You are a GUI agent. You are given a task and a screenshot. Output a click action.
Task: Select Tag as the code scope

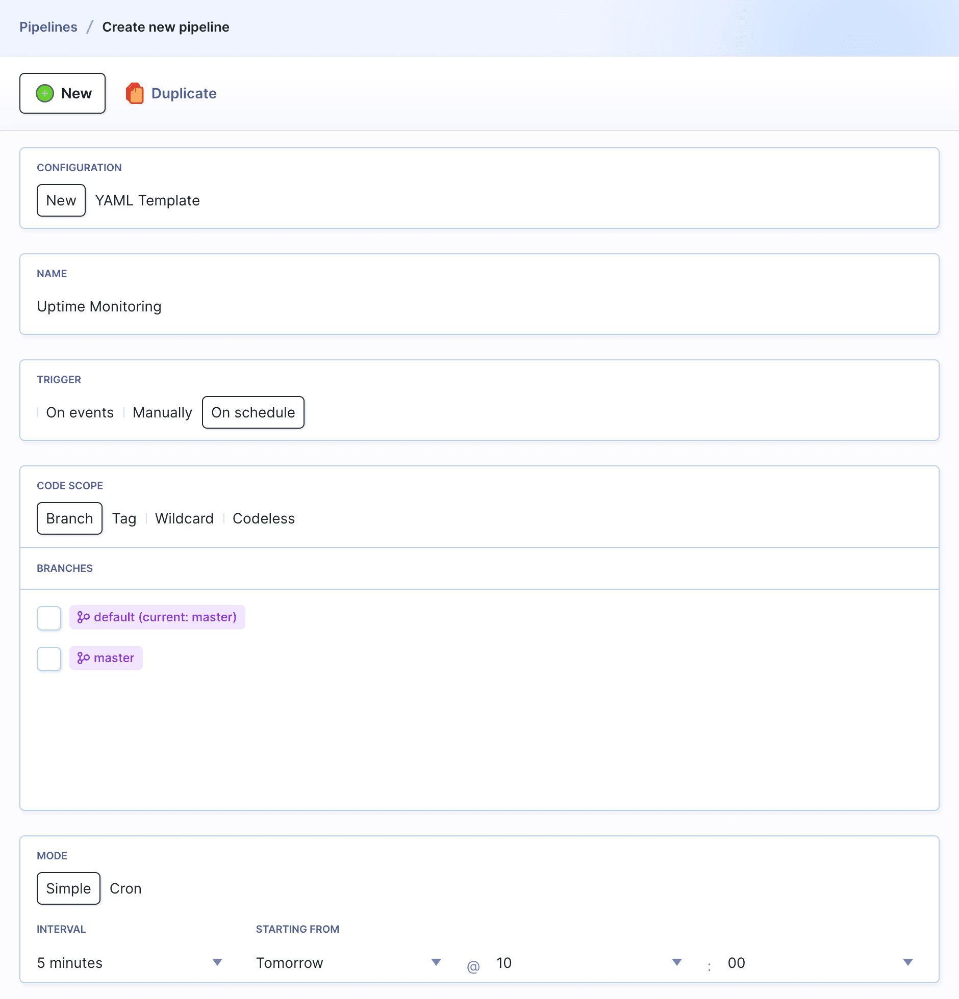124,518
